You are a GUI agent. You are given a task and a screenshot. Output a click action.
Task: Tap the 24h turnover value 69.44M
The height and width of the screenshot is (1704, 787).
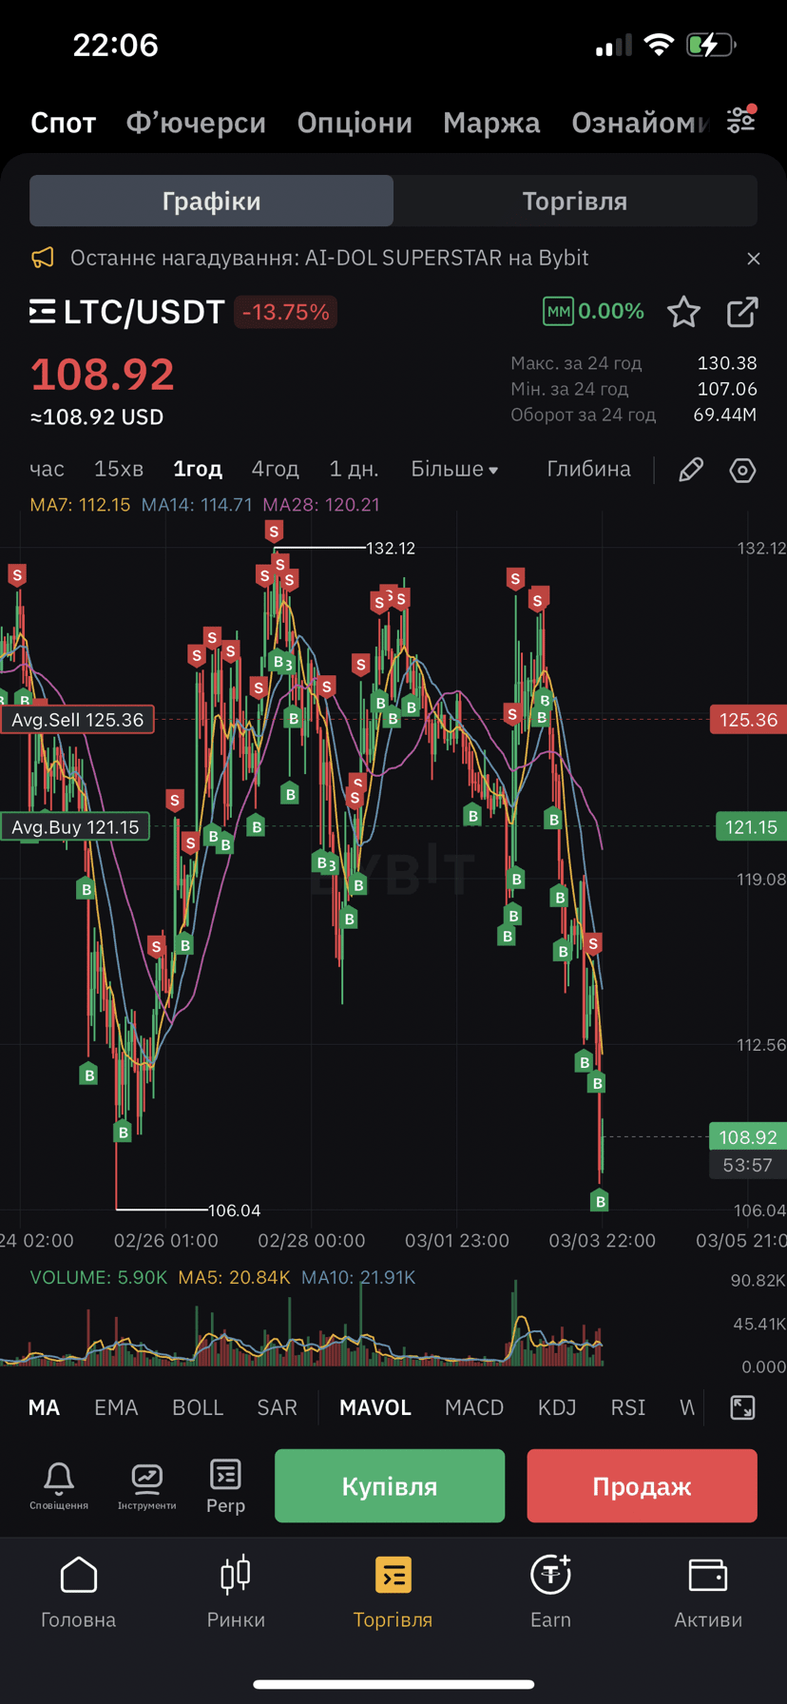(725, 415)
